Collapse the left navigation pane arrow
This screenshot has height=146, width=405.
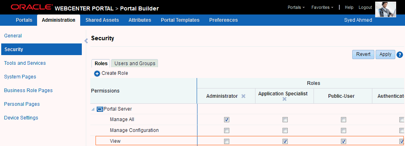click(x=86, y=41)
